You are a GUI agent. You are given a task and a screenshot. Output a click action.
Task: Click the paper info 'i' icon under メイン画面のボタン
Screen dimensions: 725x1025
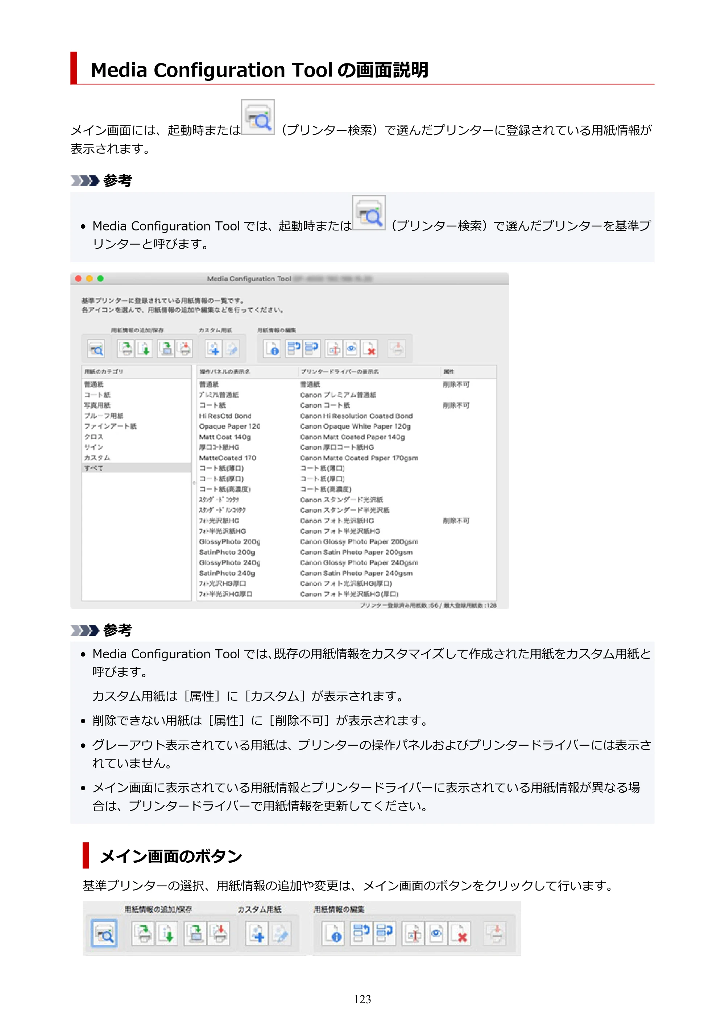(333, 933)
